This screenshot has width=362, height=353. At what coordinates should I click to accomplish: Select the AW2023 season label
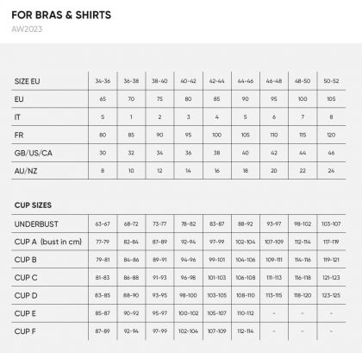pyautogui.click(x=27, y=29)
